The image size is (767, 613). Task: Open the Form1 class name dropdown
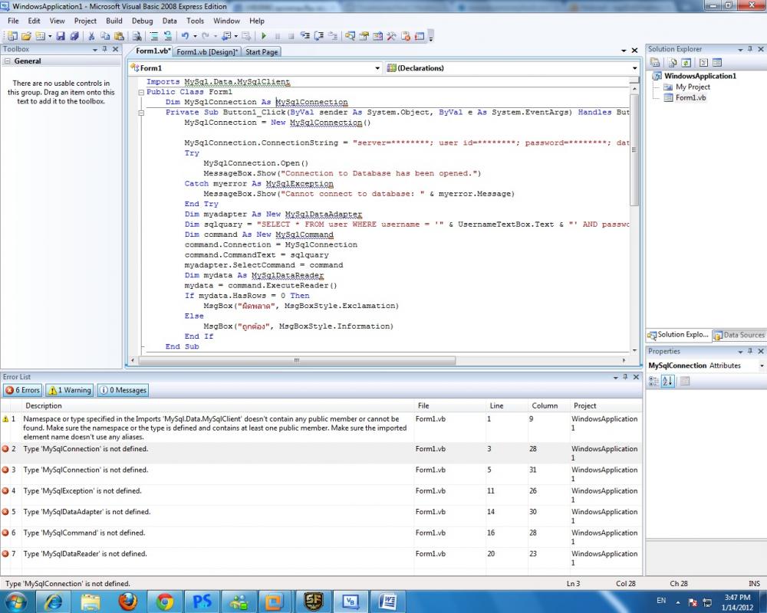tap(377, 68)
